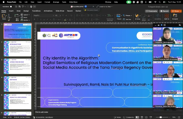Click the gallery grid view icon in meeting panel
The width and height of the screenshot is (183, 119).
point(164,25)
